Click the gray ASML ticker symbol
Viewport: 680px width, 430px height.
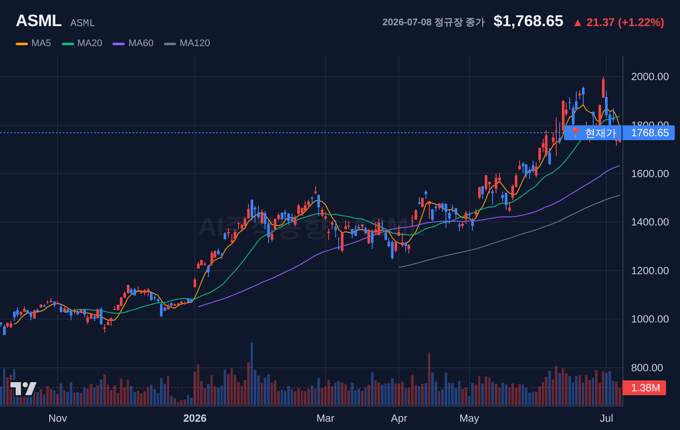(x=82, y=23)
